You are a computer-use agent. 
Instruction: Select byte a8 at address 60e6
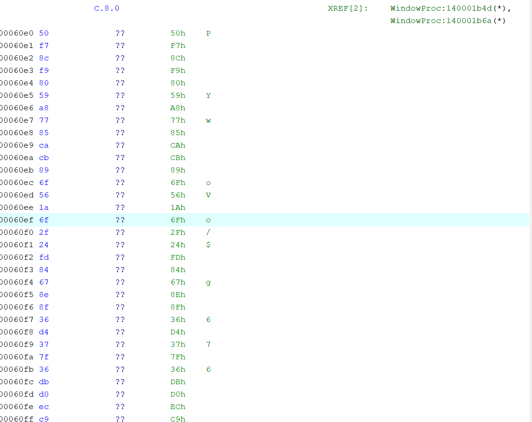(44, 108)
